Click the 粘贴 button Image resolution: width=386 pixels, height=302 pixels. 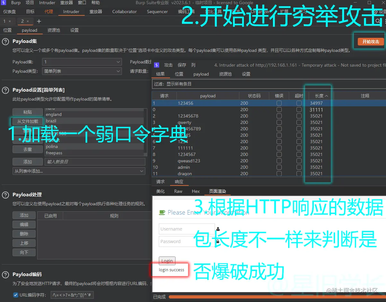pyautogui.click(x=28, y=112)
